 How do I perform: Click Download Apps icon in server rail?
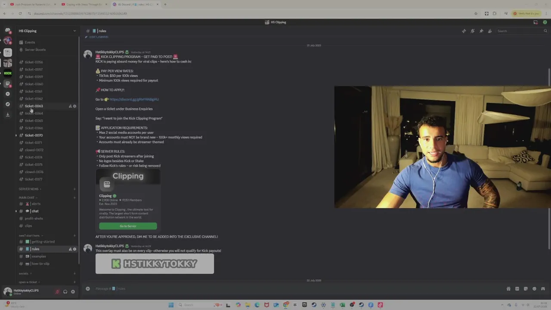(7, 115)
